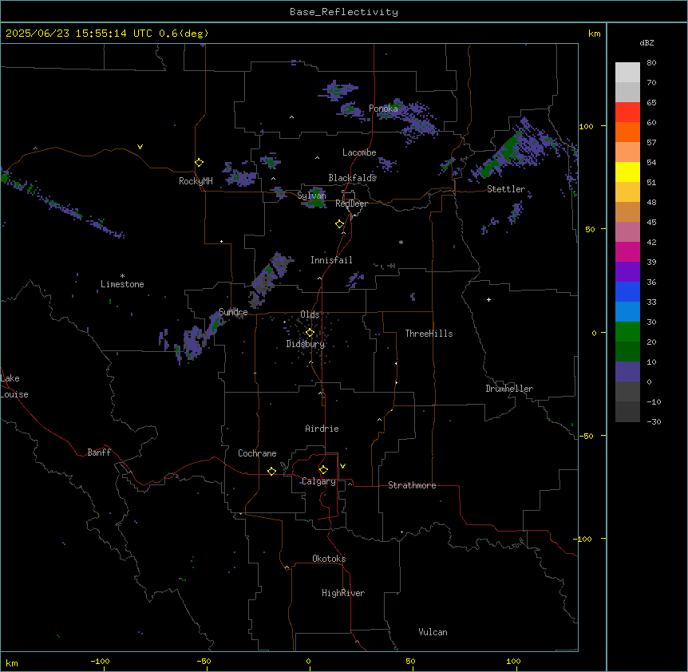Click the yellow diamond marker beside RockyMH
Screen dimensions: 688x672
pos(200,163)
